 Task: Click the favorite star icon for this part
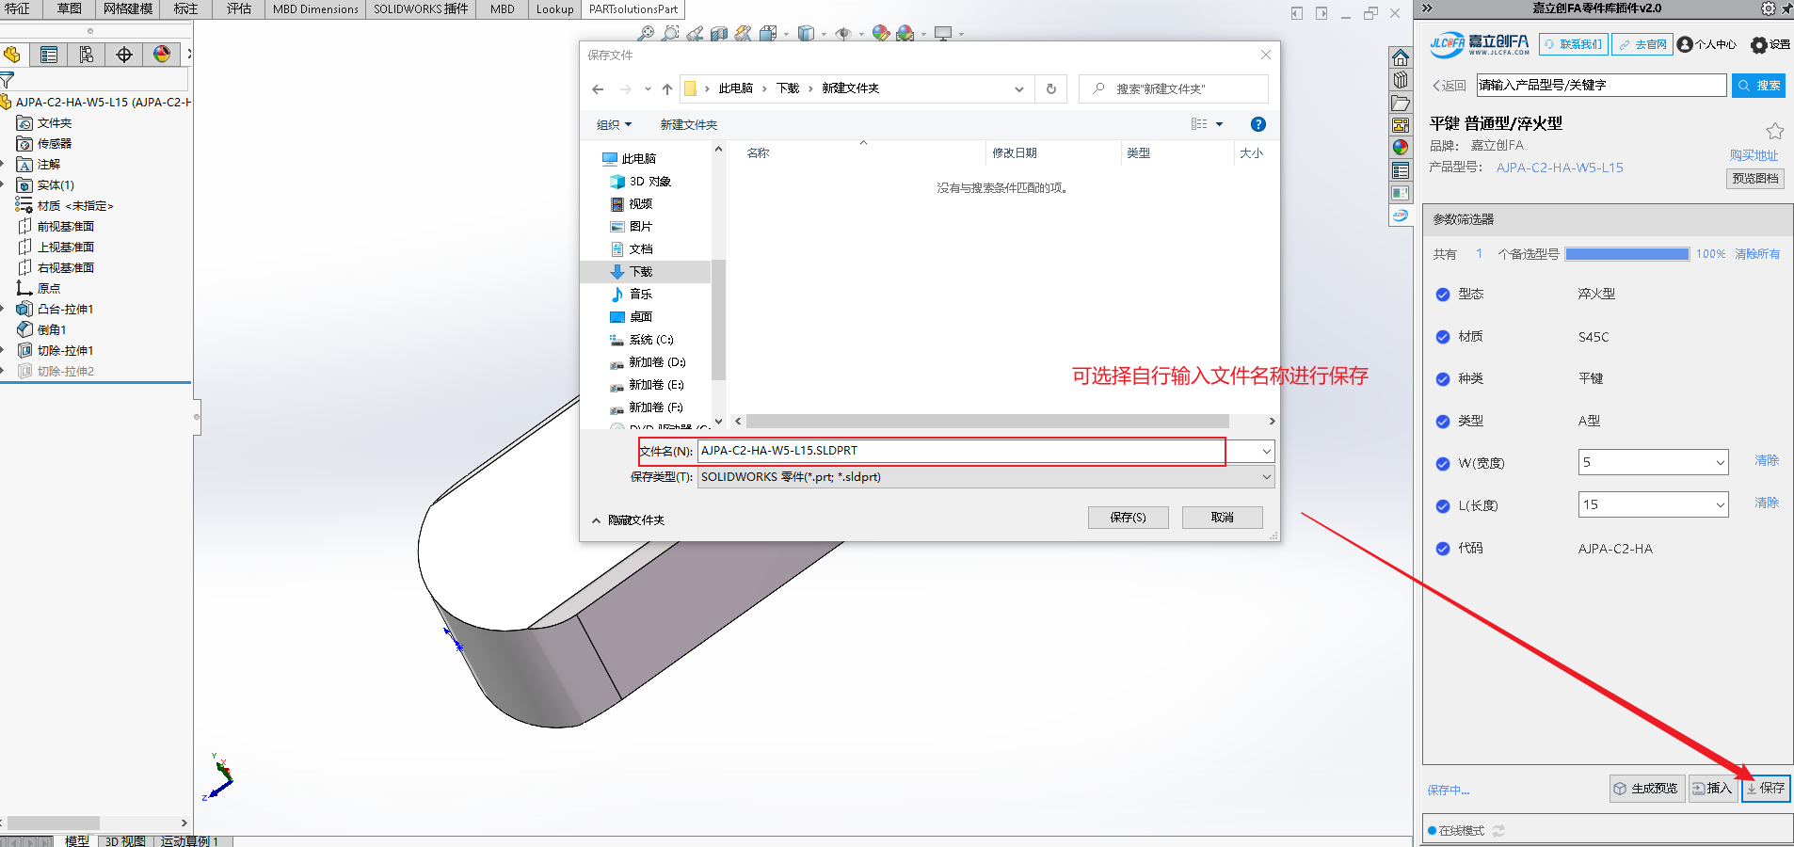[1774, 131]
